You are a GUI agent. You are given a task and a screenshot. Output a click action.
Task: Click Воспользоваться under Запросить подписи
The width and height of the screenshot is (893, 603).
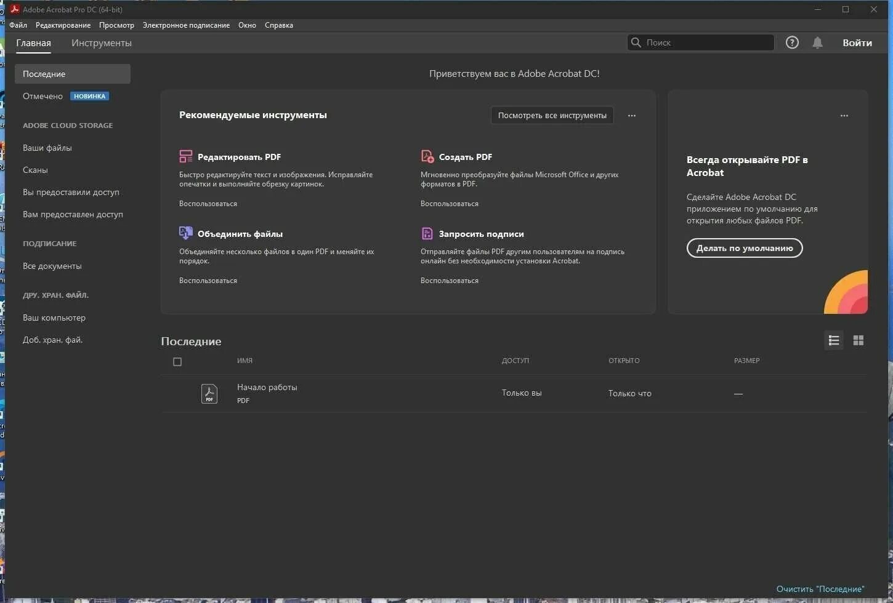[x=450, y=281]
